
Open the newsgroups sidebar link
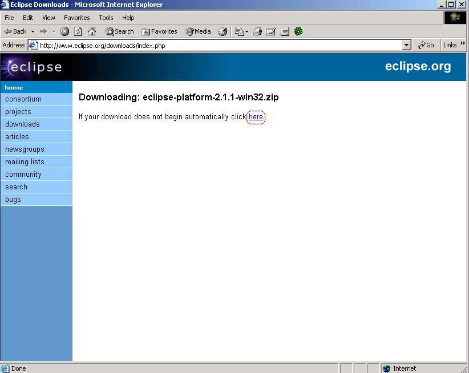point(36,149)
